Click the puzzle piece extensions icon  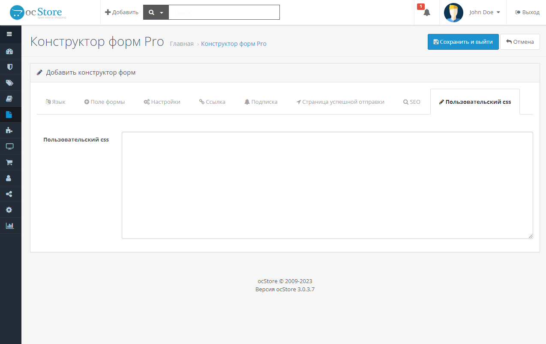tap(9, 130)
